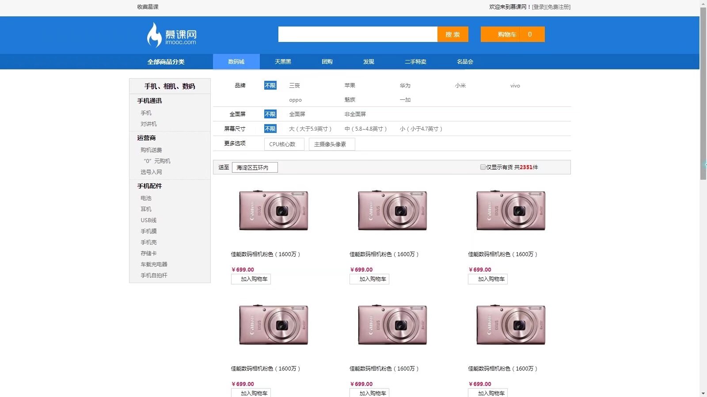Switch to the 二手特卖 tab

point(415,62)
